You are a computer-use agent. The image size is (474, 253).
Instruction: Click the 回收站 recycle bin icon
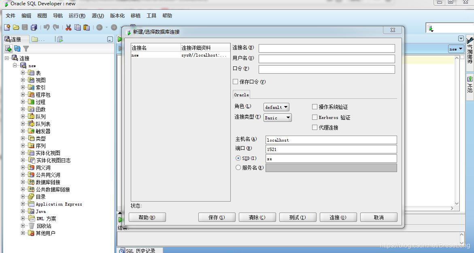coord(32,225)
